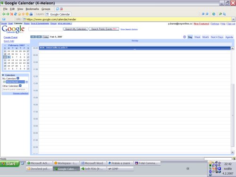
Task: Click scroll down arrow of calendar grid
Action: (x=233, y=152)
